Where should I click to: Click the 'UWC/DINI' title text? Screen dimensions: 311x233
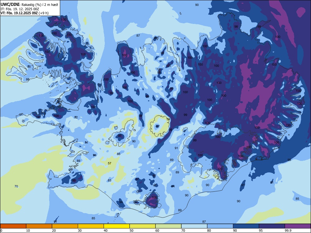(x=10, y=5)
